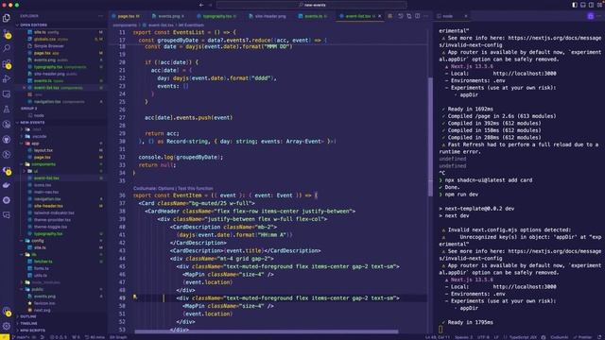The height and width of the screenshot is (340, 605).
Task: Close the event-list.tsx tab
Action: (x=380, y=16)
